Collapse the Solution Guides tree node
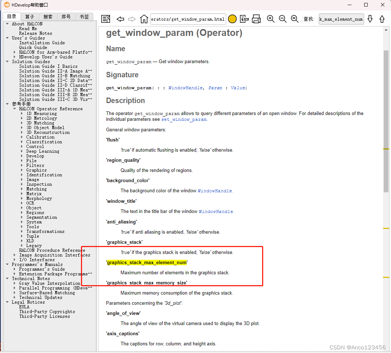Image resolution: width=391 pixels, height=353 pixels. click(x=8, y=62)
